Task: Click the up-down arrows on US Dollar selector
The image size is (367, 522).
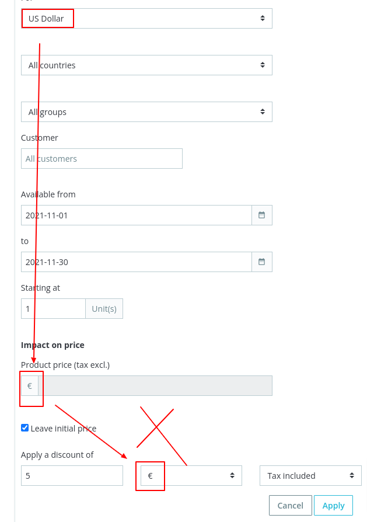Action: [x=264, y=18]
